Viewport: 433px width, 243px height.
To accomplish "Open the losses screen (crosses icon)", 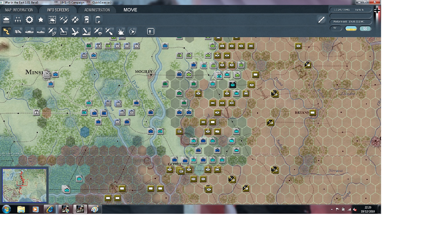I will 18,20.
